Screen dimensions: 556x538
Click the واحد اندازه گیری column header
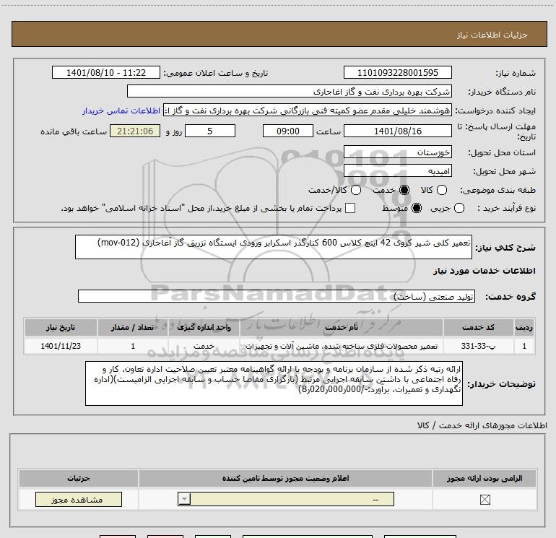204,327
